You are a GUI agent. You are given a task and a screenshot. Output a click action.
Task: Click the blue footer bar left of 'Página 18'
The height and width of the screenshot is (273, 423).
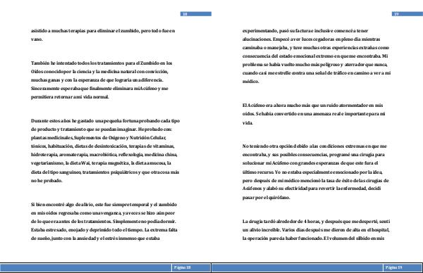pos(86,267)
